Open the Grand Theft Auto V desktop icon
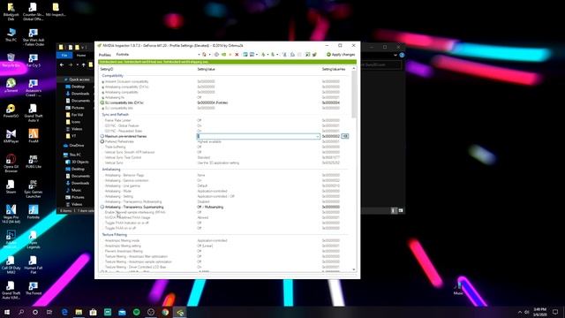 (x=34, y=113)
